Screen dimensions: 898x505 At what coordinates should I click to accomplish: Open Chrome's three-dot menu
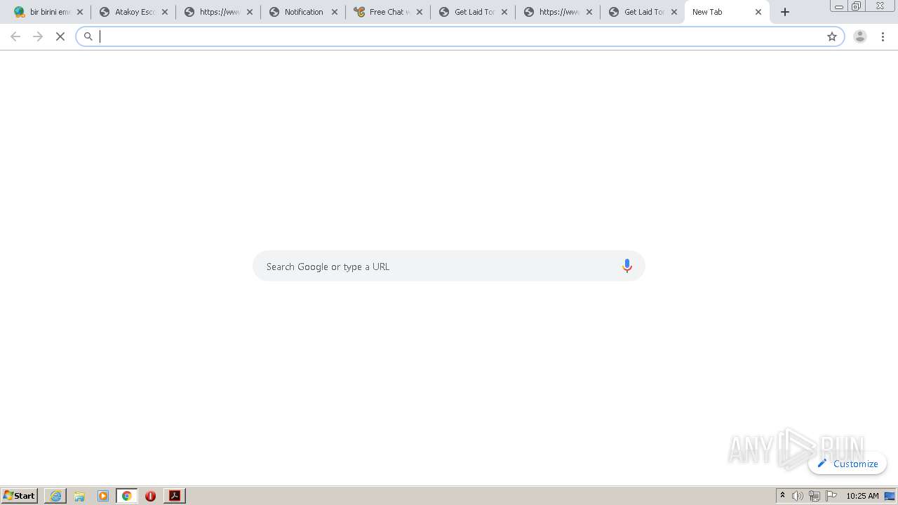click(883, 36)
